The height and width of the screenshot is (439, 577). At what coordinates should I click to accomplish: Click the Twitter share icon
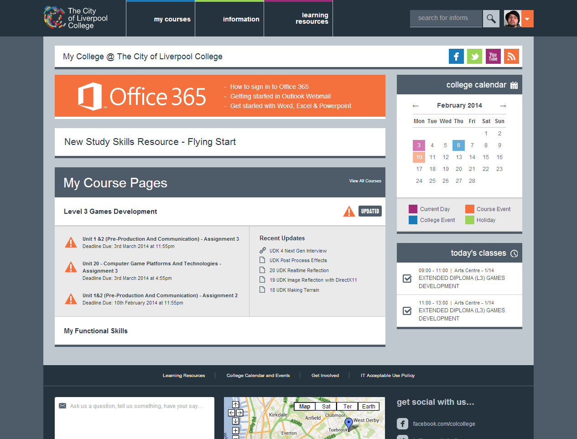(x=474, y=56)
